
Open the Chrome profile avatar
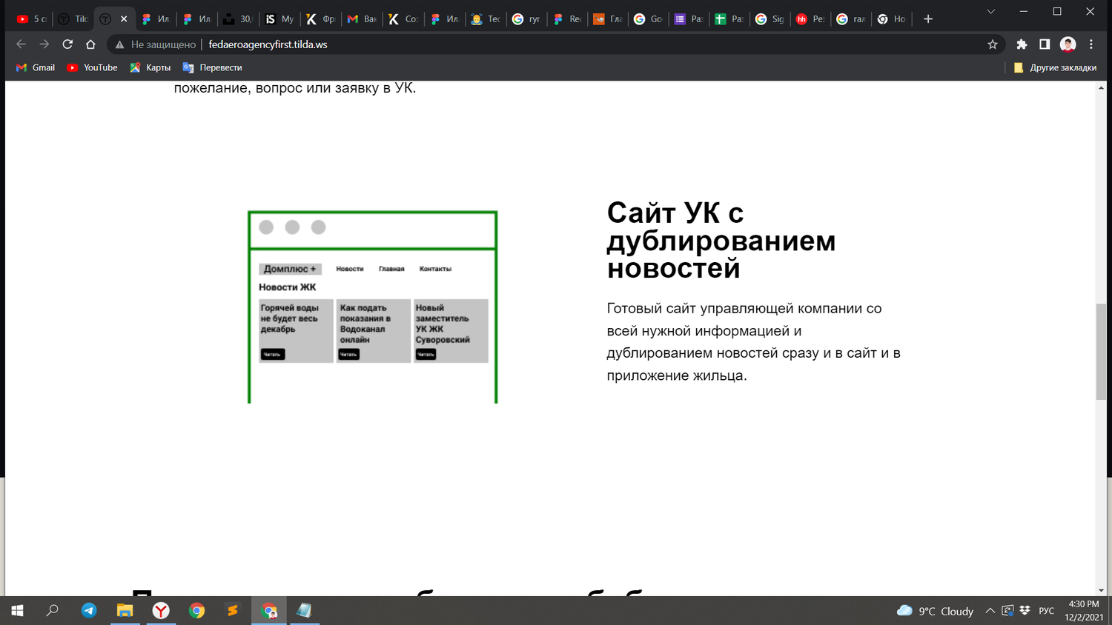point(1068,44)
